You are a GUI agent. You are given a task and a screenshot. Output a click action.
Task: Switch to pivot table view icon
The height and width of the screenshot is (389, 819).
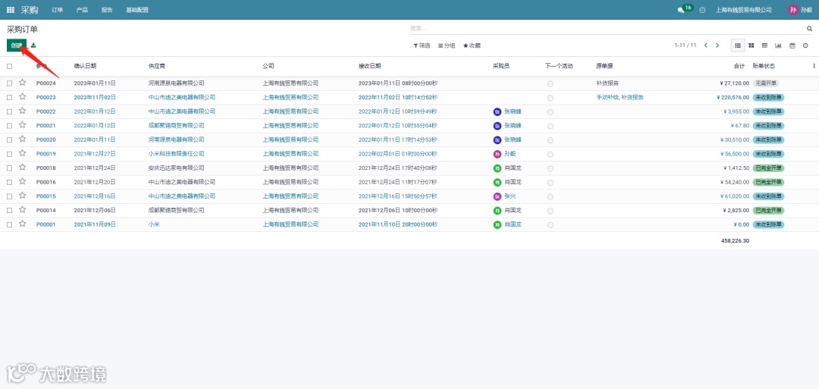pyautogui.click(x=764, y=45)
